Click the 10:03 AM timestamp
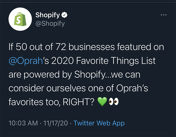The width and height of the screenshot is (176, 137). point(23,123)
